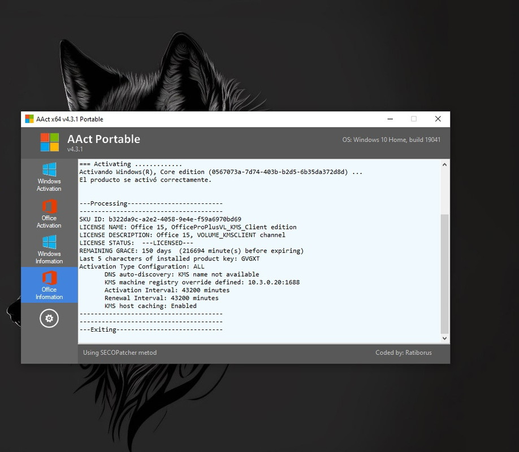
Task: Click the vertical scrollbar thumb
Action: (x=444, y=274)
